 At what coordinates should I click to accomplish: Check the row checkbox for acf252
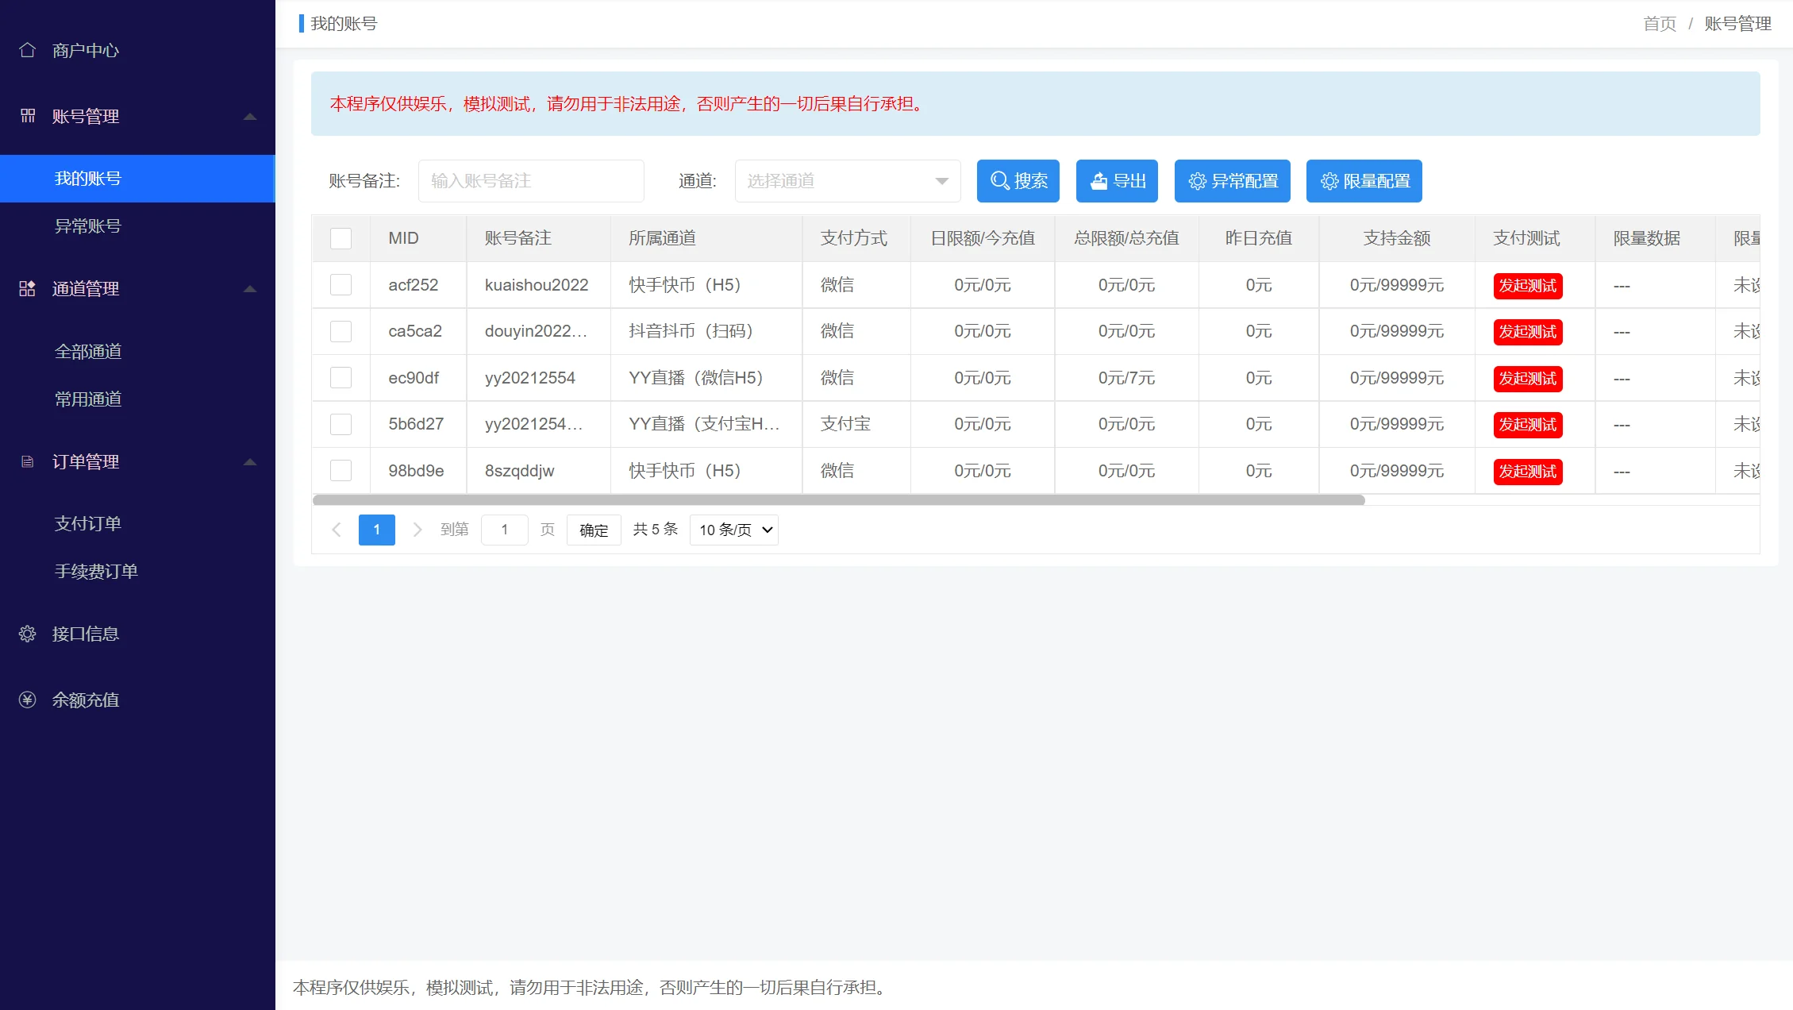tap(341, 285)
